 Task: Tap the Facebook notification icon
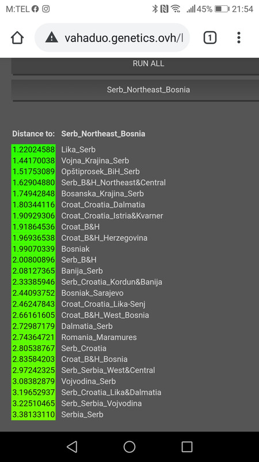[35, 9]
